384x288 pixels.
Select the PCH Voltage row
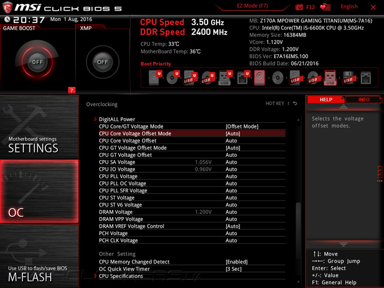point(192,233)
